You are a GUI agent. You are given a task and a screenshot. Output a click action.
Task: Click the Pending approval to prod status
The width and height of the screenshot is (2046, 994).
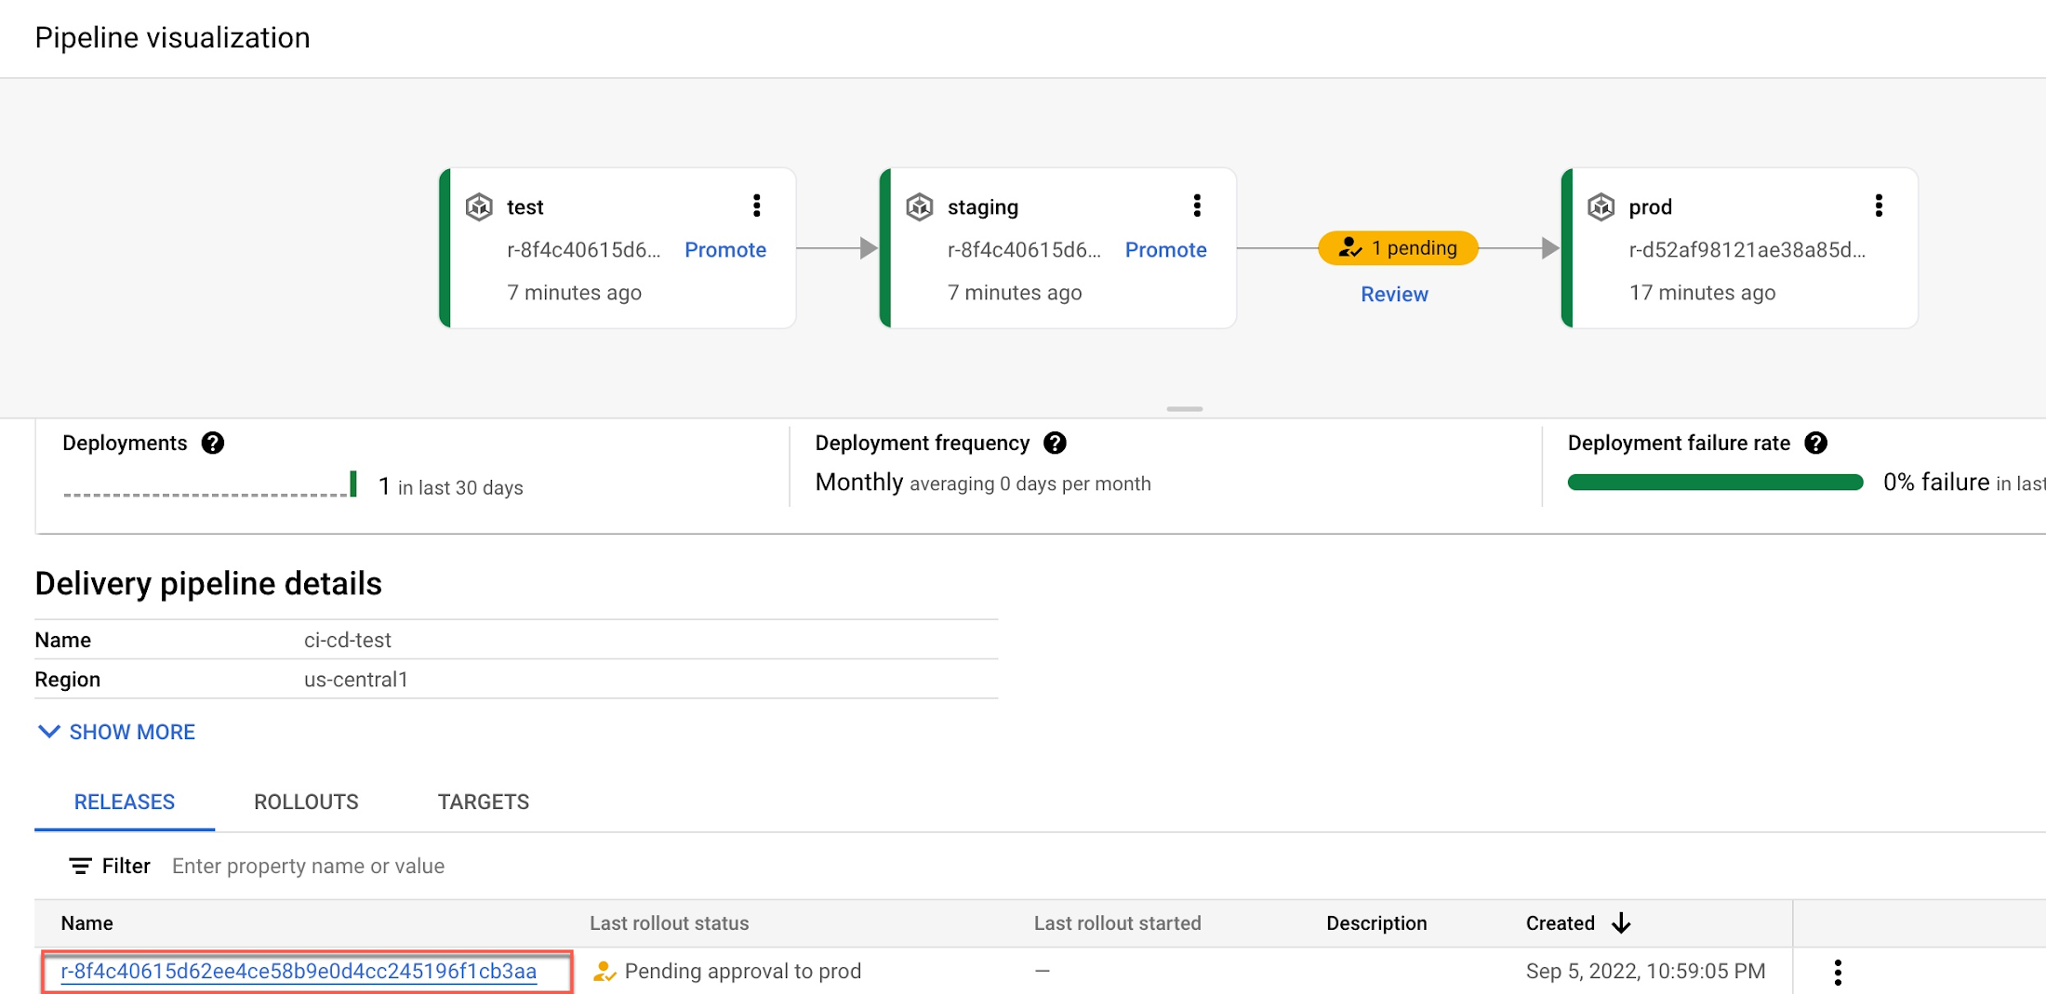742,971
